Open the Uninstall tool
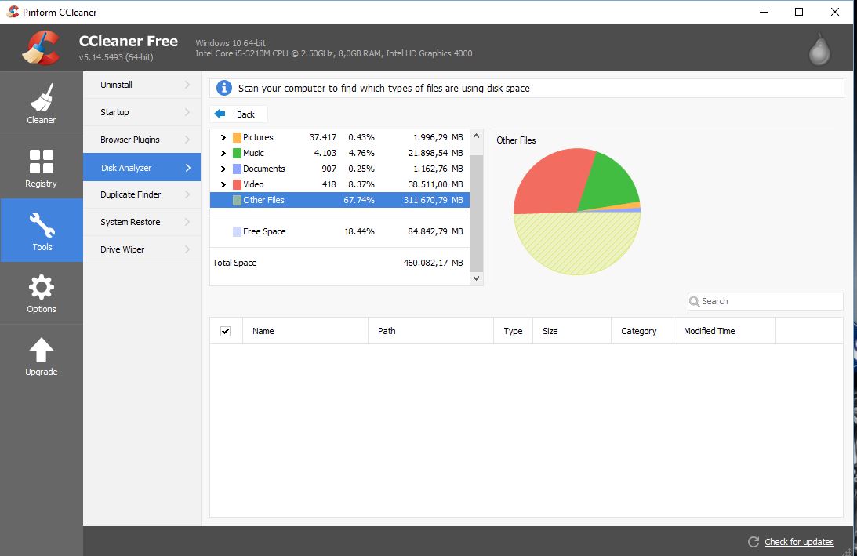Viewport: 857px width, 556px height. point(142,85)
